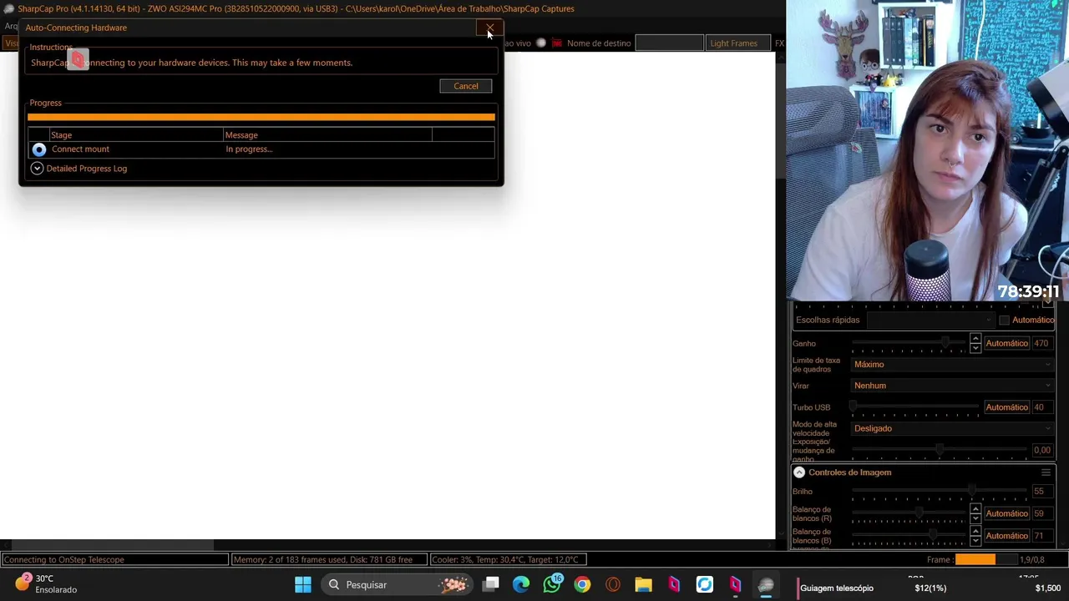1069x601 pixels.
Task: Toggle Automático for Turbo USB
Action: [1006, 407]
